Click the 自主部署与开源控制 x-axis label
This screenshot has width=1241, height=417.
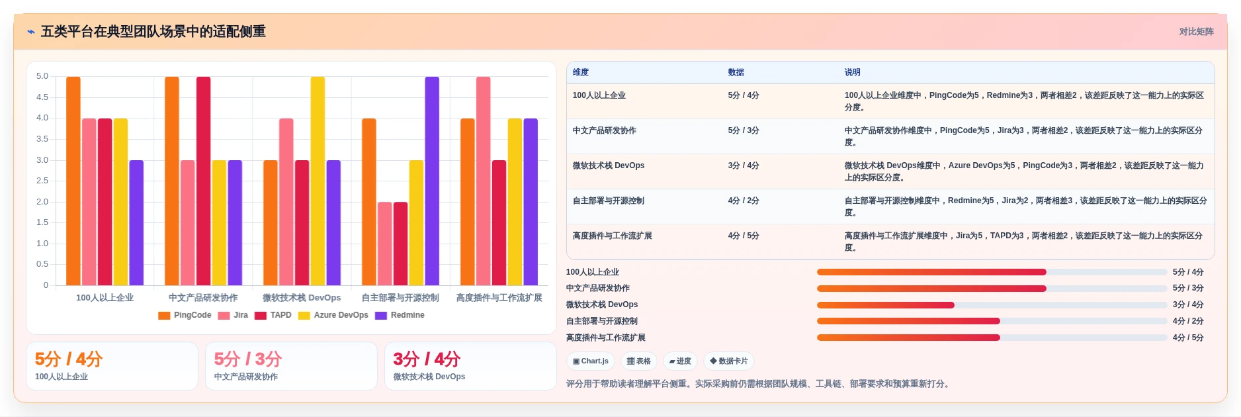(x=400, y=298)
